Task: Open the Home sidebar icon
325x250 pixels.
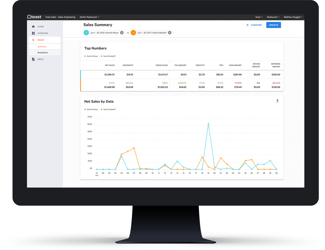Action: pos(33,26)
